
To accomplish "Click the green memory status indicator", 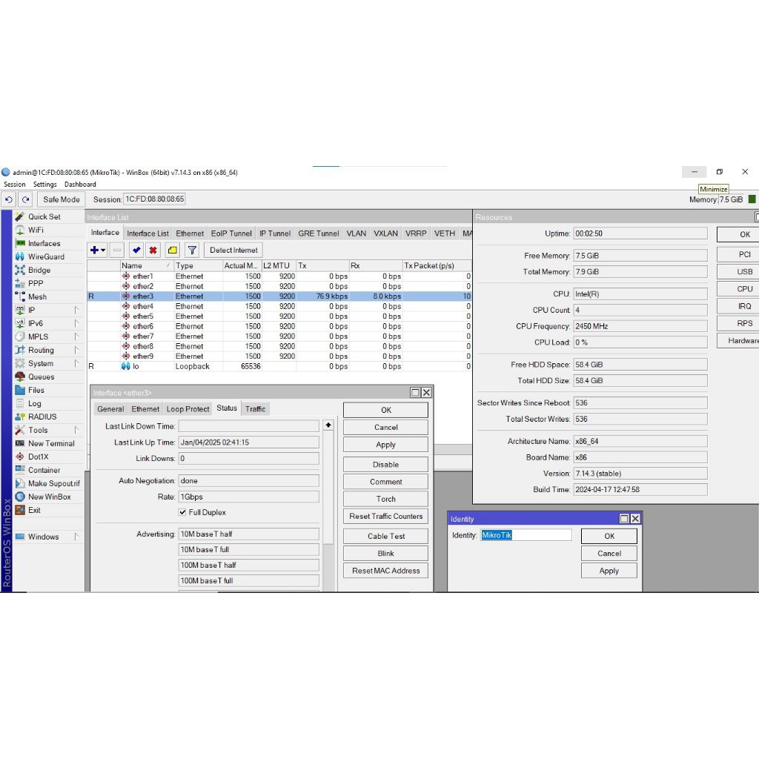I will 752,199.
